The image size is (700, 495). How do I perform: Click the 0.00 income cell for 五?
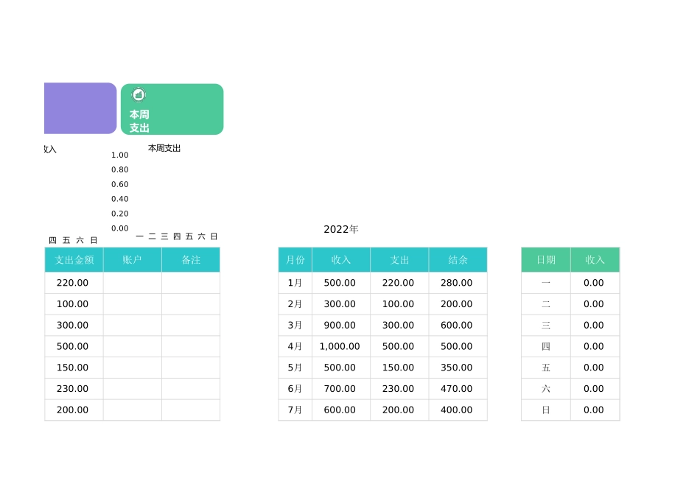594,368
